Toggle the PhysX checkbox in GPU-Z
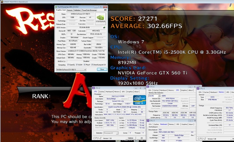Viewport: 234px width, 142px height. tap(85, 65)
